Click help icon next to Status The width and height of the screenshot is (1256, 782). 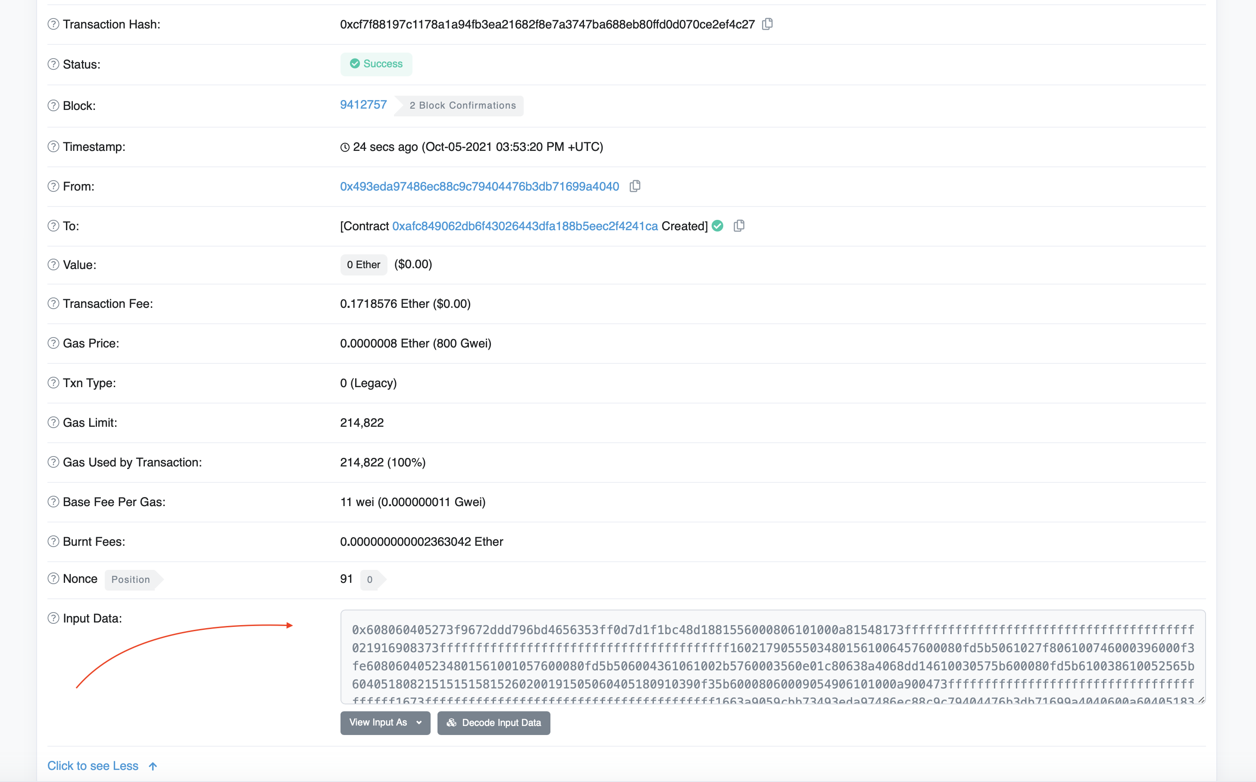53,64
